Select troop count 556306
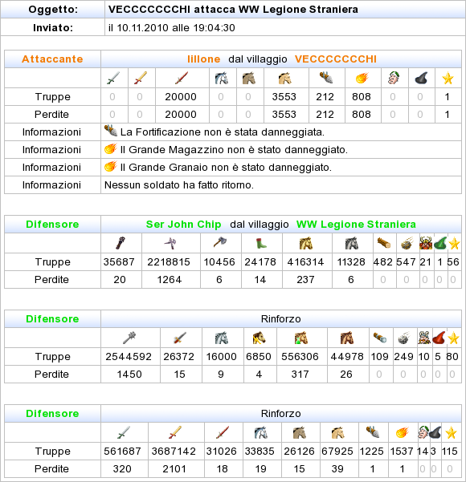The width and height of the screenshot is (466, 482). pos(300,357)
